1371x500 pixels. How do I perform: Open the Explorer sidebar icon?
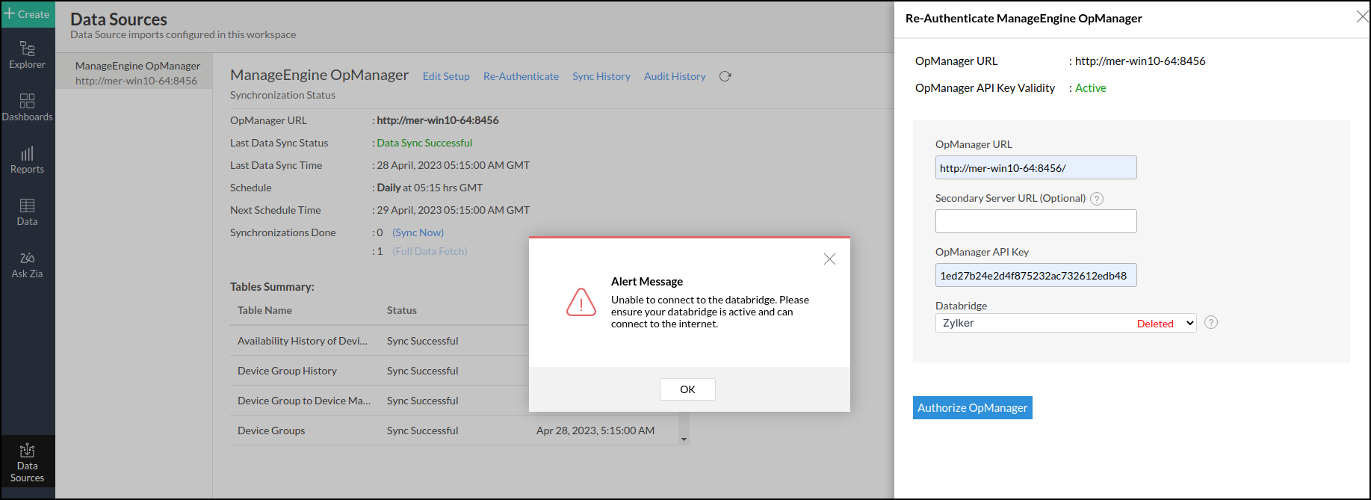point(27,55)
